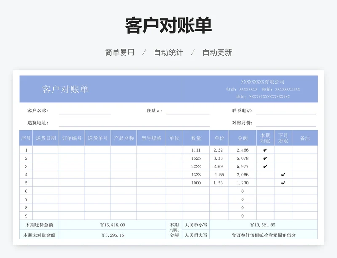Click unit price cell 1.55
Screen dimensions: 337x258
click(219, 175)
